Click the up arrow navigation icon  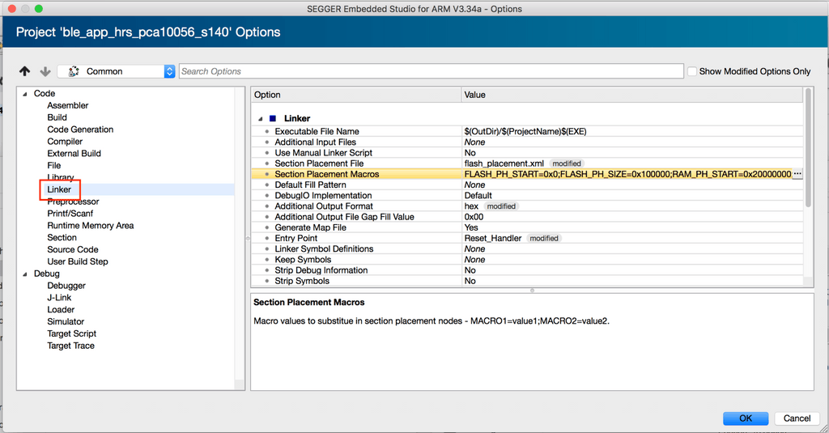point(24,71)
